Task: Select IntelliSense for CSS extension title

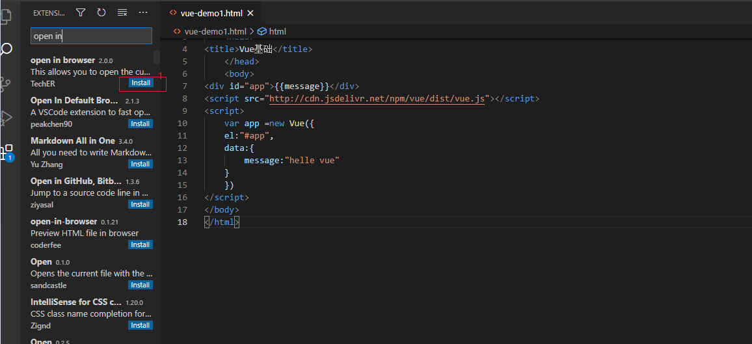Action: pyautogui.click(x=75, y=302)
